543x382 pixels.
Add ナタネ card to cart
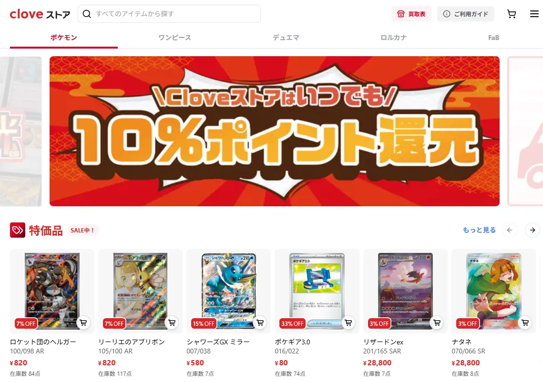(525, 322)
